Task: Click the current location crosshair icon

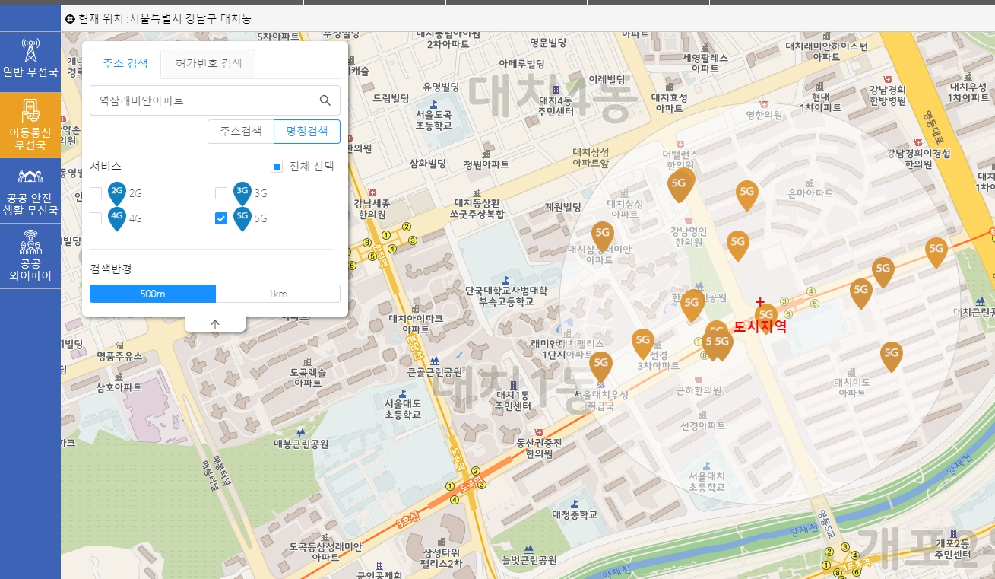Action: click(x=70, y=18)
